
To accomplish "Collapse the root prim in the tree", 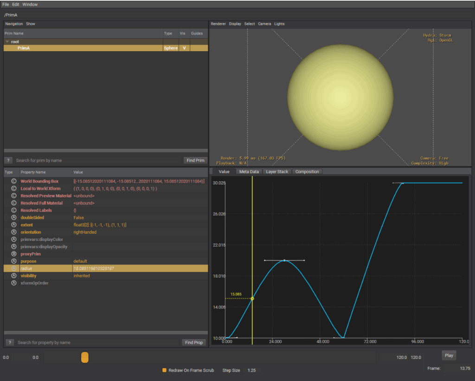I will point(7,42).
